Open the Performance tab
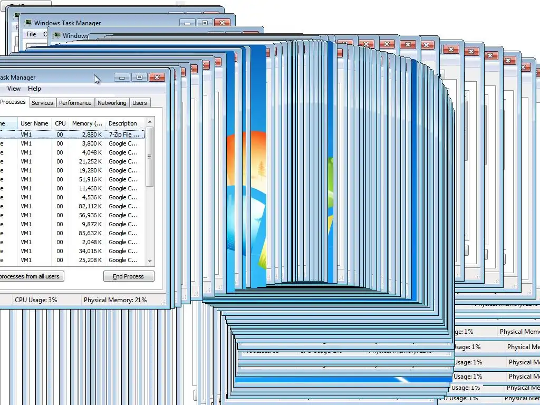This screenshot has width=540, height=405. tap(75, 103)
